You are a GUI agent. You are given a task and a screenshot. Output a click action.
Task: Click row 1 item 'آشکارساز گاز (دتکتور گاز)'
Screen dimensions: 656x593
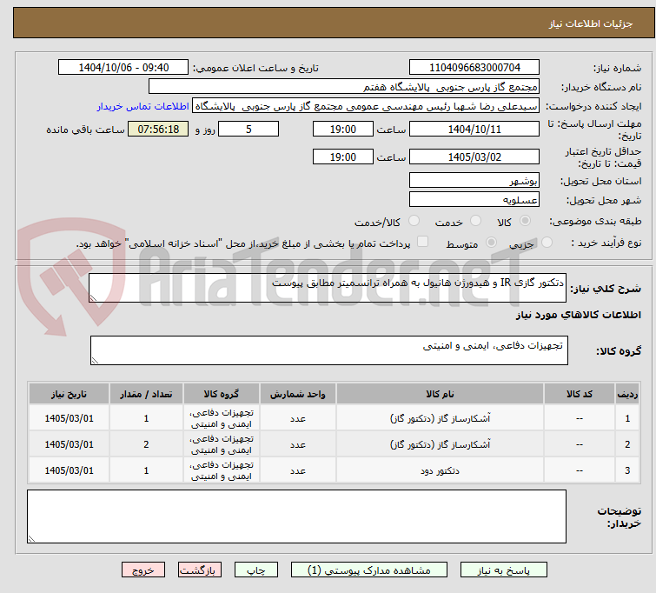point(440,418)
